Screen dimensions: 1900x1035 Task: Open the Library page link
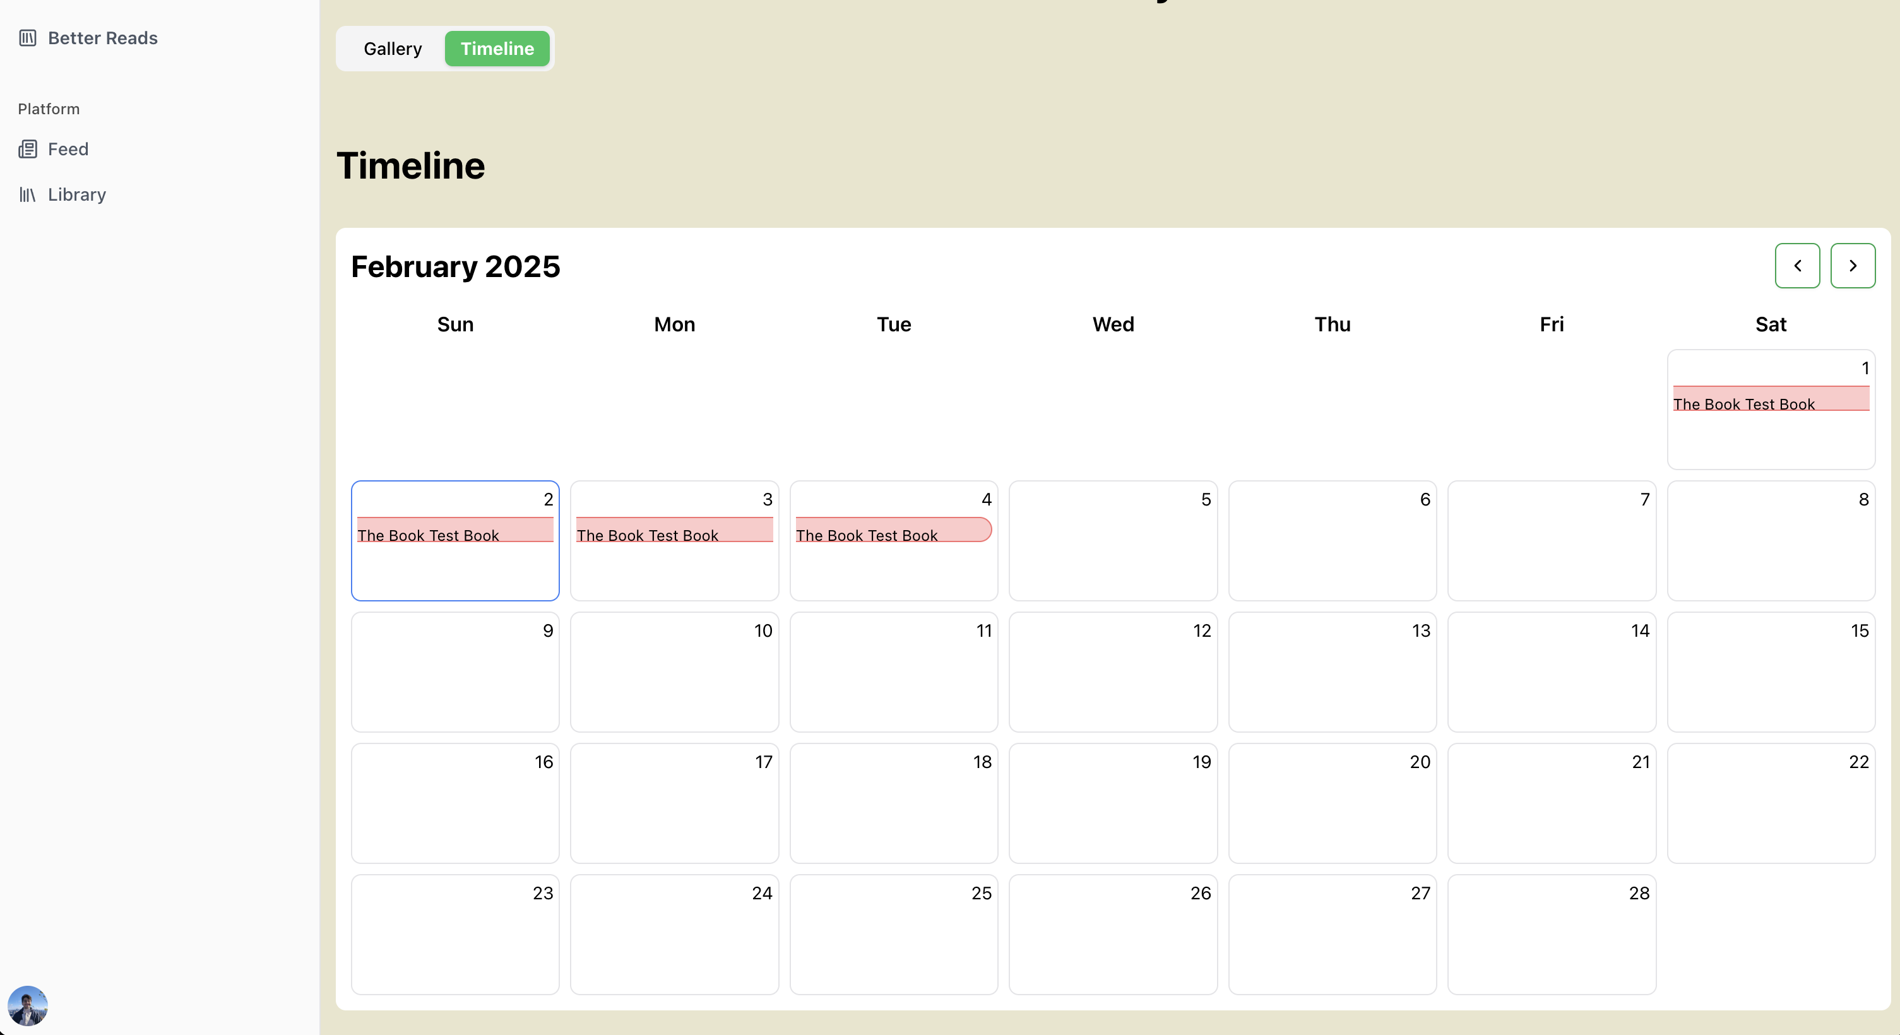(x=77, y=194)
